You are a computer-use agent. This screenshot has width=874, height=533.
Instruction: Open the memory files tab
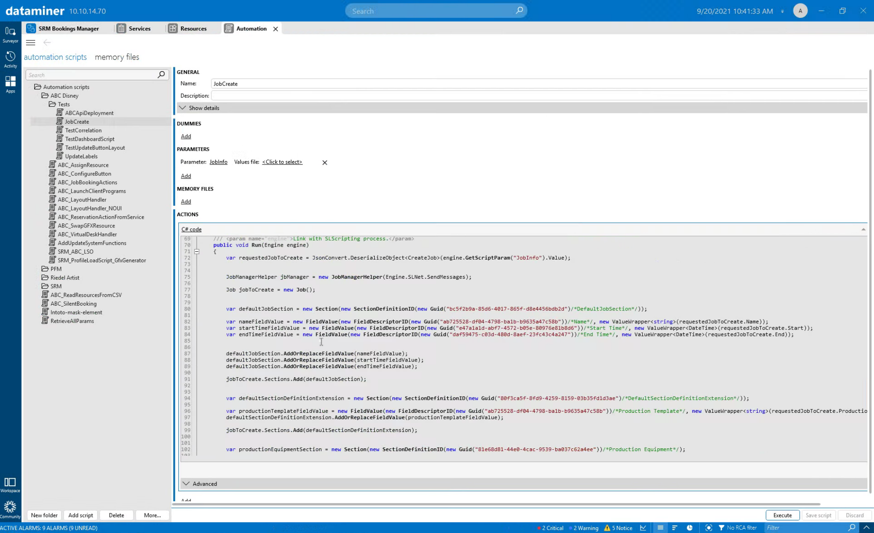(x=117, y=57)
